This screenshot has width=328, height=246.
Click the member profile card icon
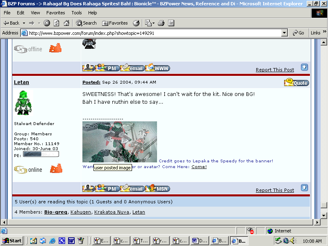point(88,188)
